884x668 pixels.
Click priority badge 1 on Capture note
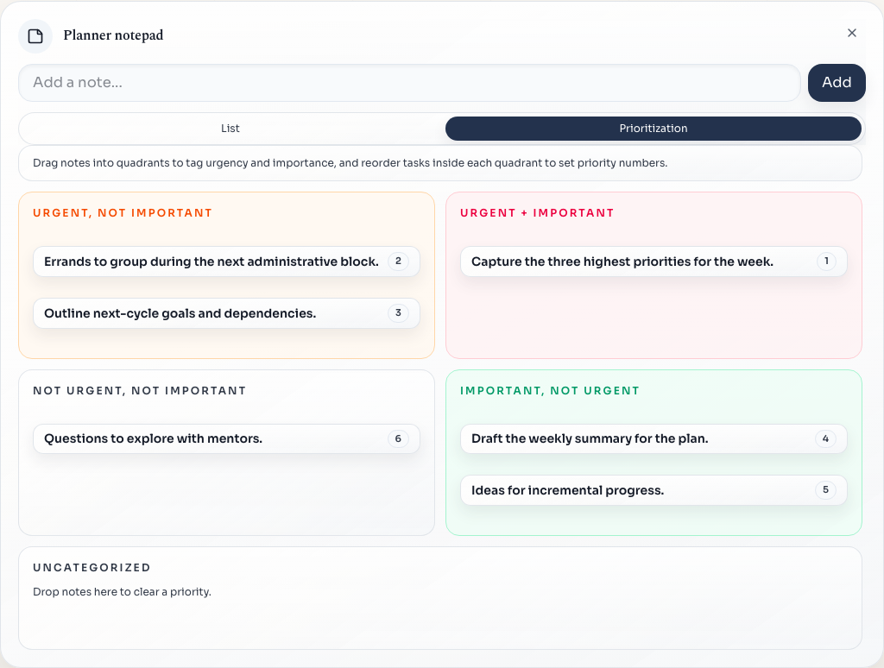(x=825, y=262)
